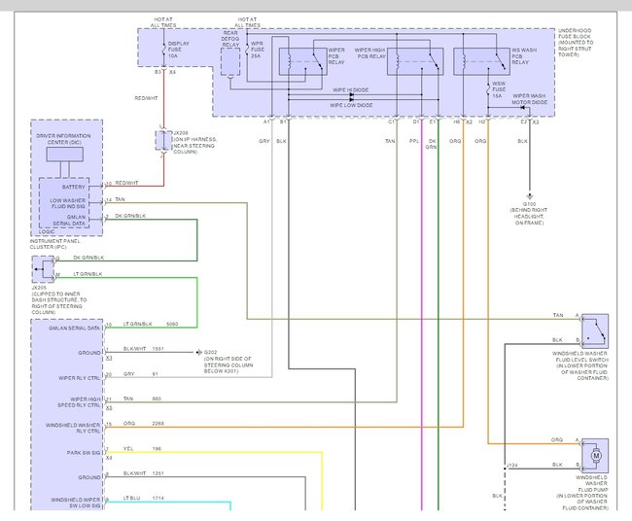Select the JX206 connector symbol on IP harness
This screenshot has height=521, width=632.
point(163,141)
